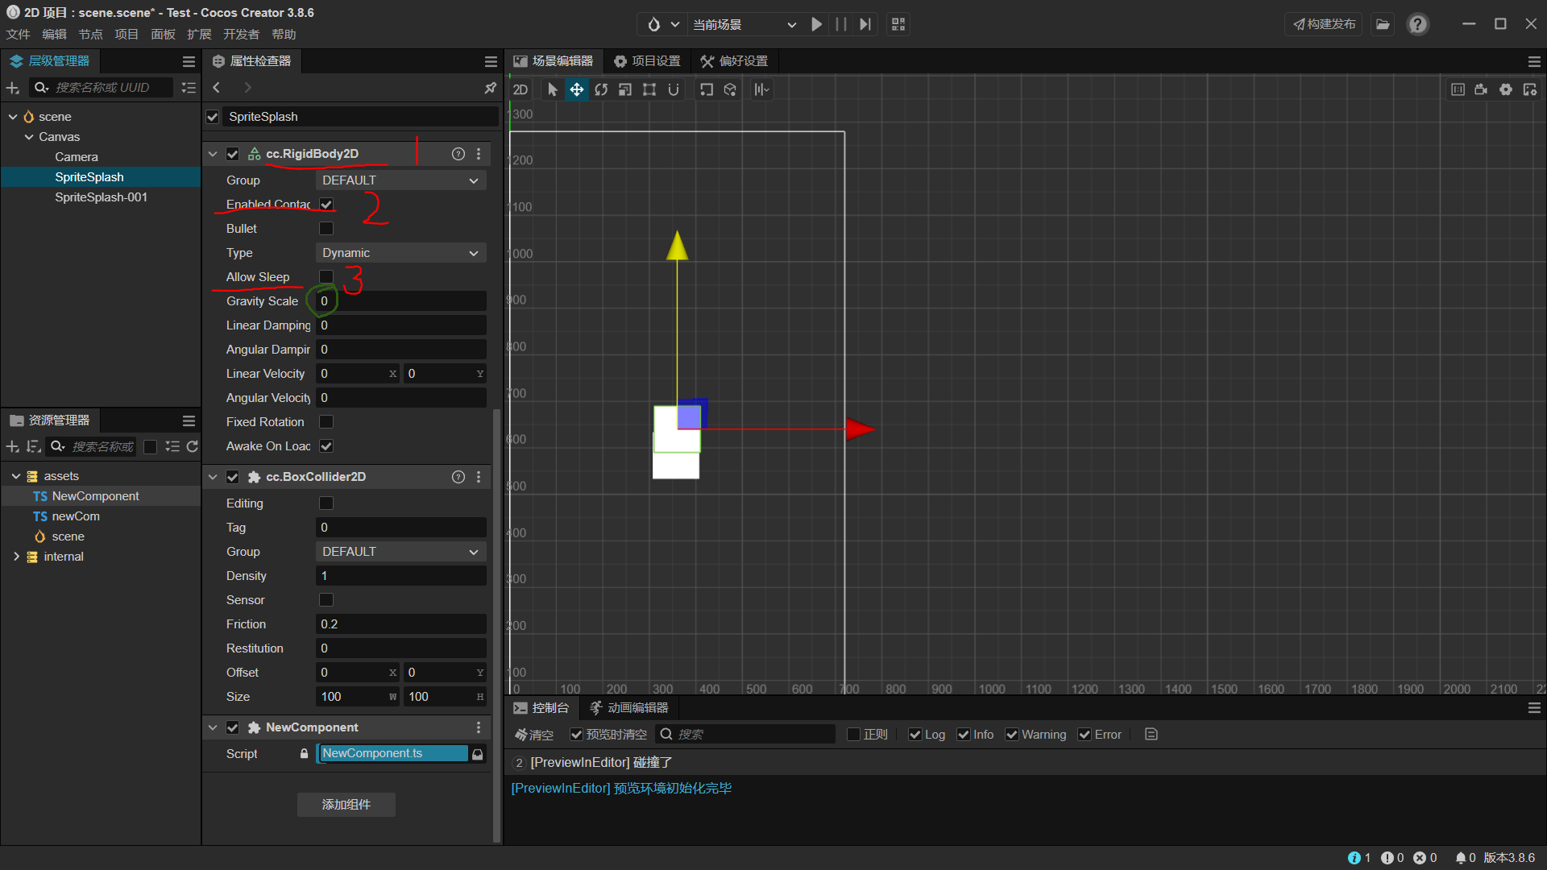
Task: Toggle the Sensor checkbox
Action: (x=326, y=600)
